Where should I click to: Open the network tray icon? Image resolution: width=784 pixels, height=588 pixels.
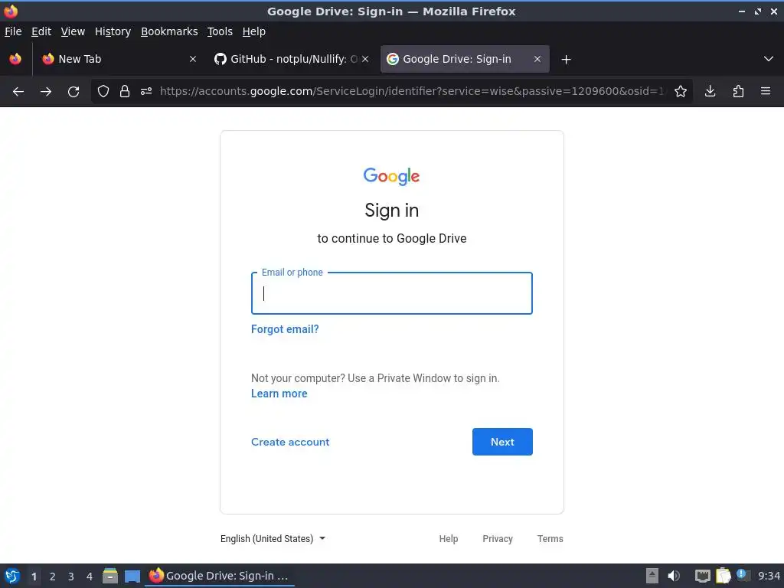(703, 576)
